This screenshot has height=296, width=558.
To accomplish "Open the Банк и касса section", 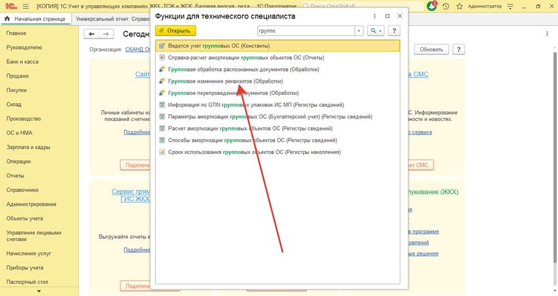I will click(x=22, y=61).
